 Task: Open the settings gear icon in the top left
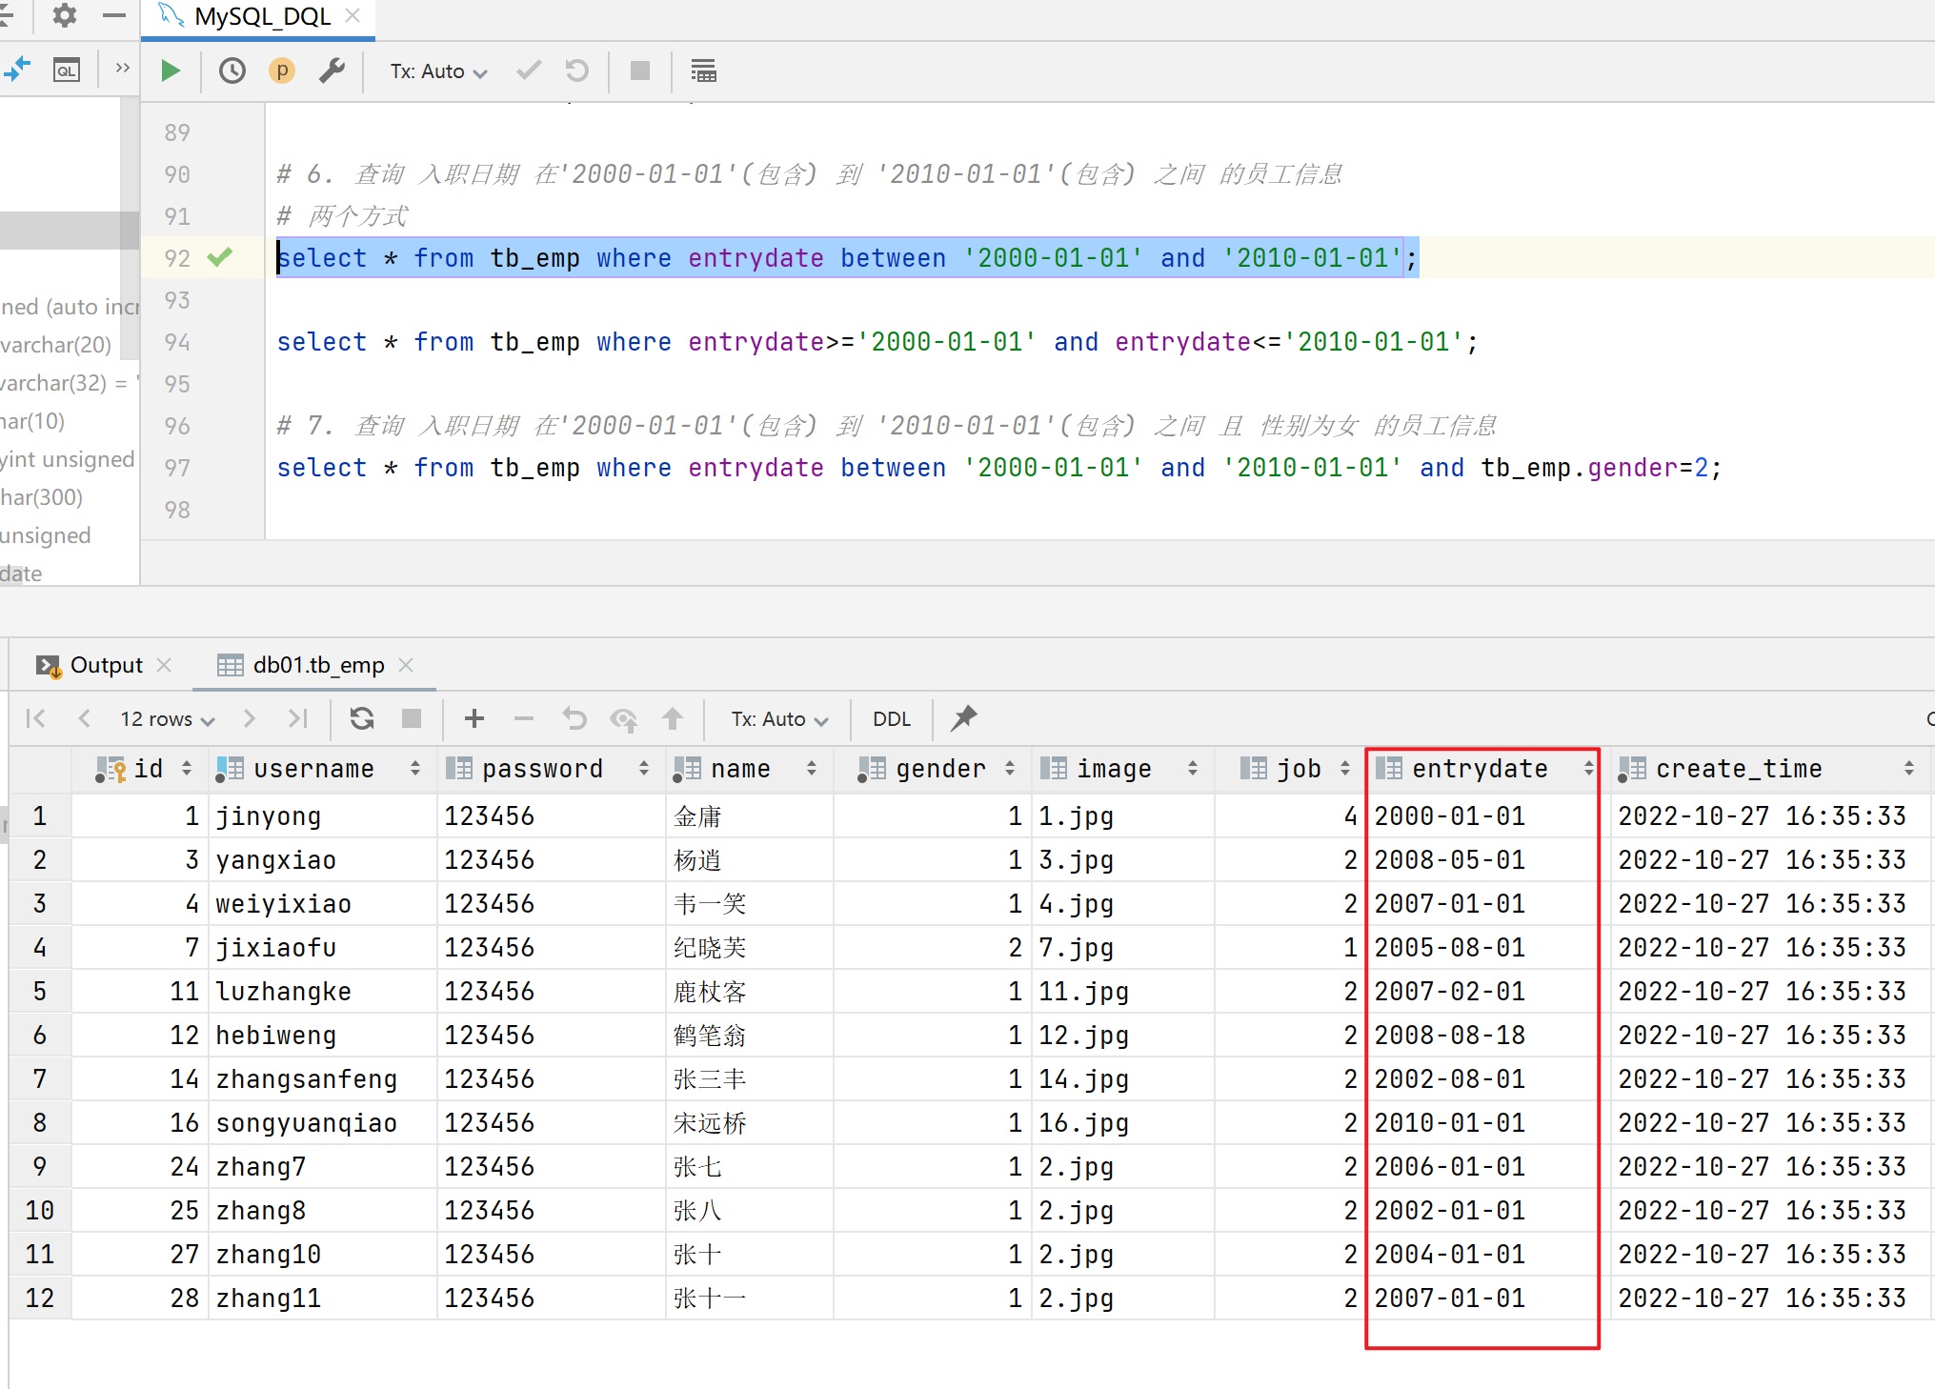click(x=64, y=15)
